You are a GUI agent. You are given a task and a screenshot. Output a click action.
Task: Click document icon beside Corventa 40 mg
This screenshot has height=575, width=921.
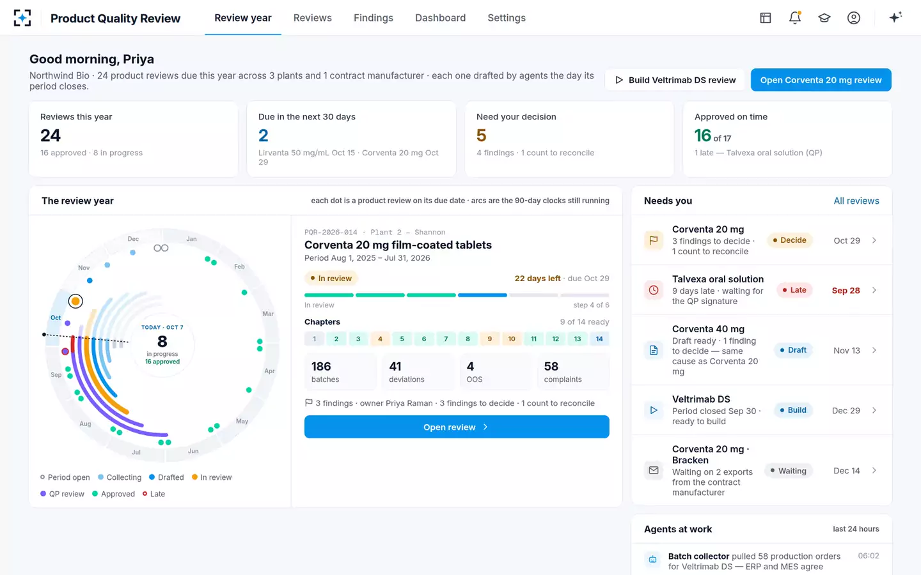(x=654, y=350)
